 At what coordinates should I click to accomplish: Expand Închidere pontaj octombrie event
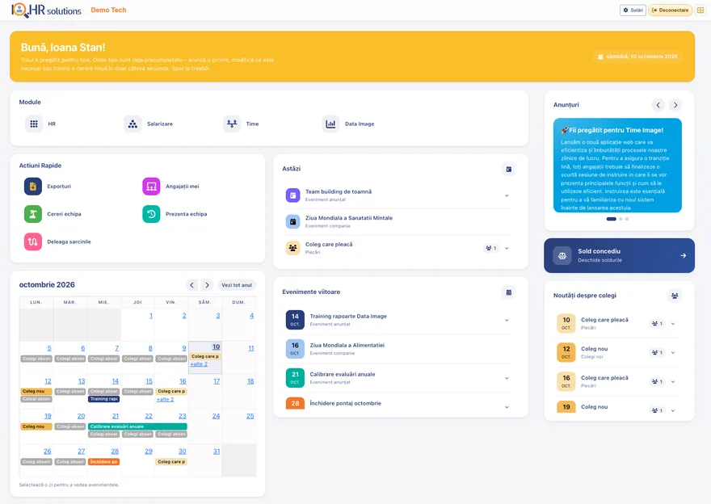pyautogui.click(x=507, y=407)
